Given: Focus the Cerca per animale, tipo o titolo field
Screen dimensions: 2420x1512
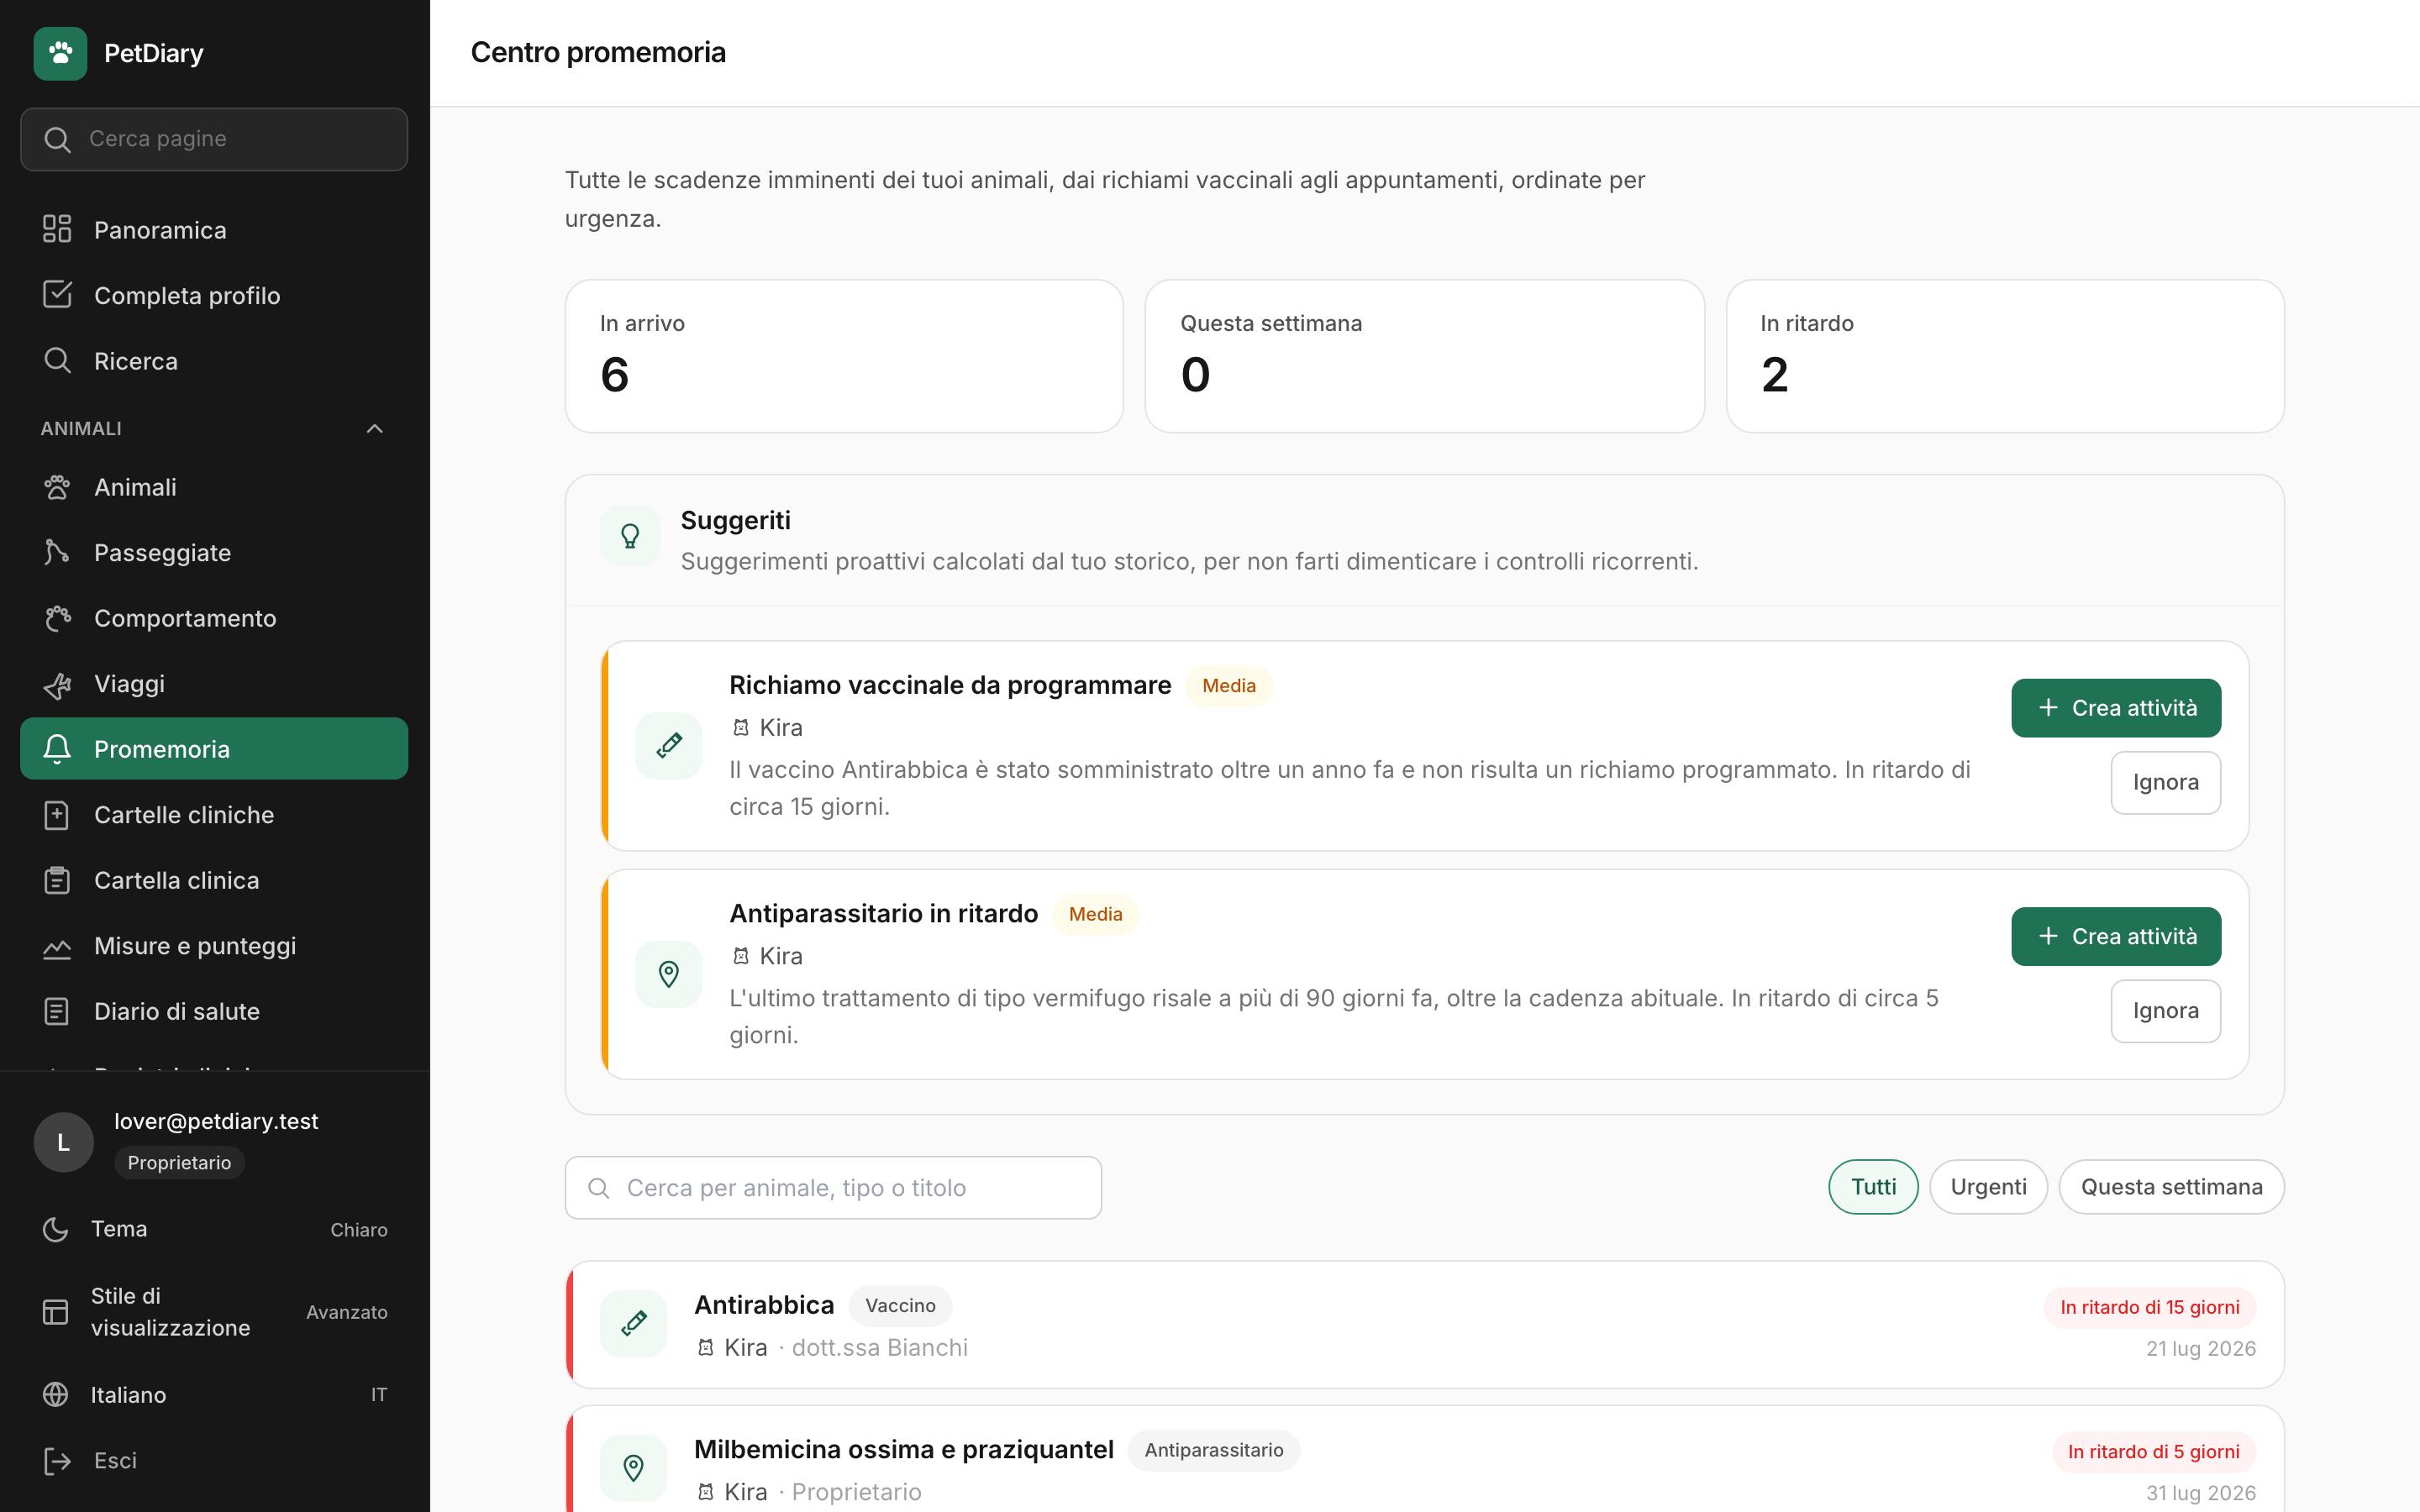Looking at the screenshot, I should 833,1187.
